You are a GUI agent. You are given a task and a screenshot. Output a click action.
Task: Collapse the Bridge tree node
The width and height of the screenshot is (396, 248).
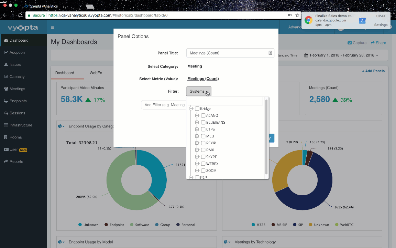tap(191, 109)
